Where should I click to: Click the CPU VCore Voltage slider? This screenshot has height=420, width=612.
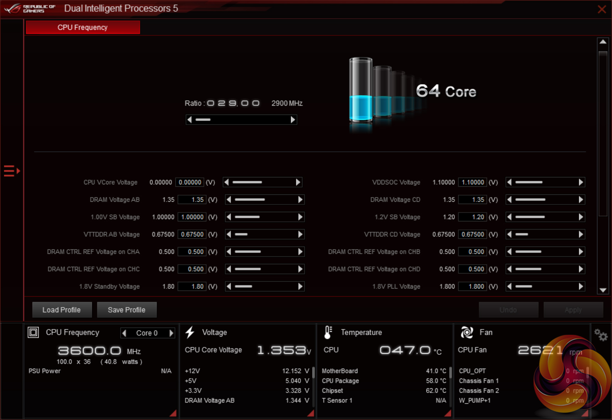[262, 182]
